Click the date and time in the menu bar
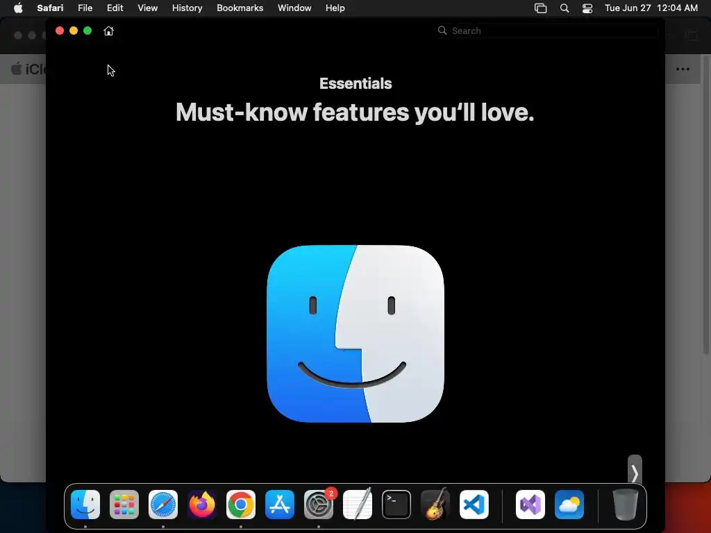 click(x=651, y=8)
